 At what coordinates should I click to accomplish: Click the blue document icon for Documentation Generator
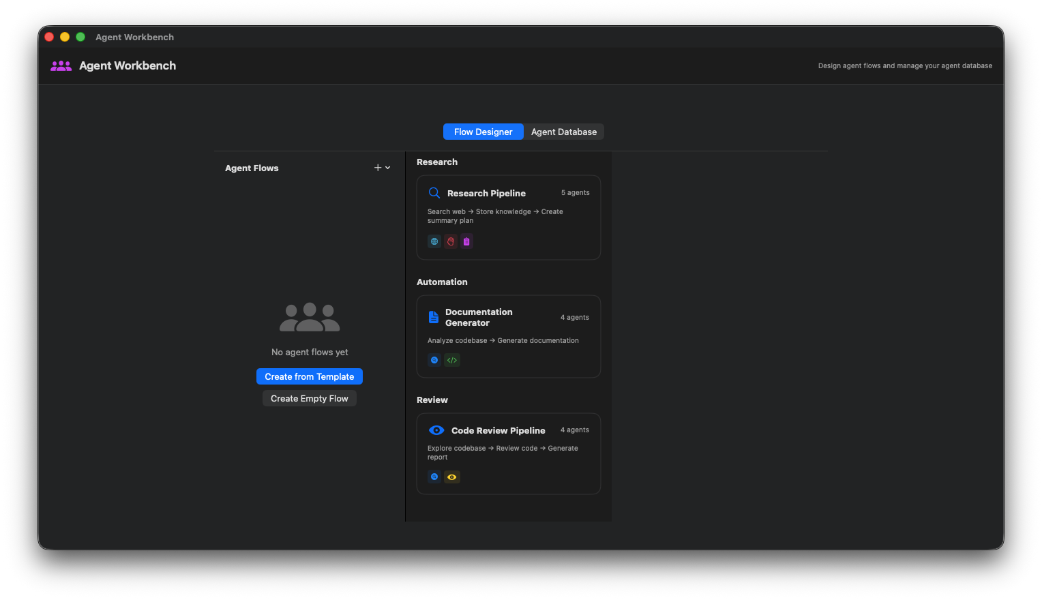point(434,317)
